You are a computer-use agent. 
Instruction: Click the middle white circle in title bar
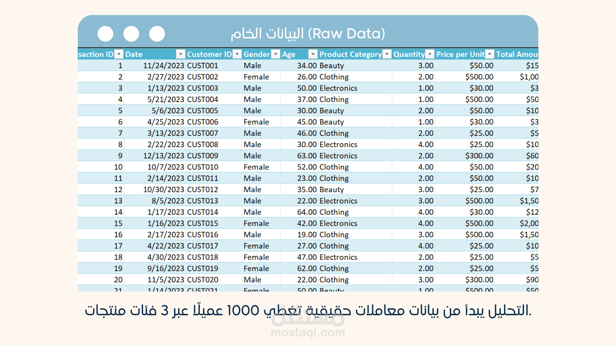(131, 34)
